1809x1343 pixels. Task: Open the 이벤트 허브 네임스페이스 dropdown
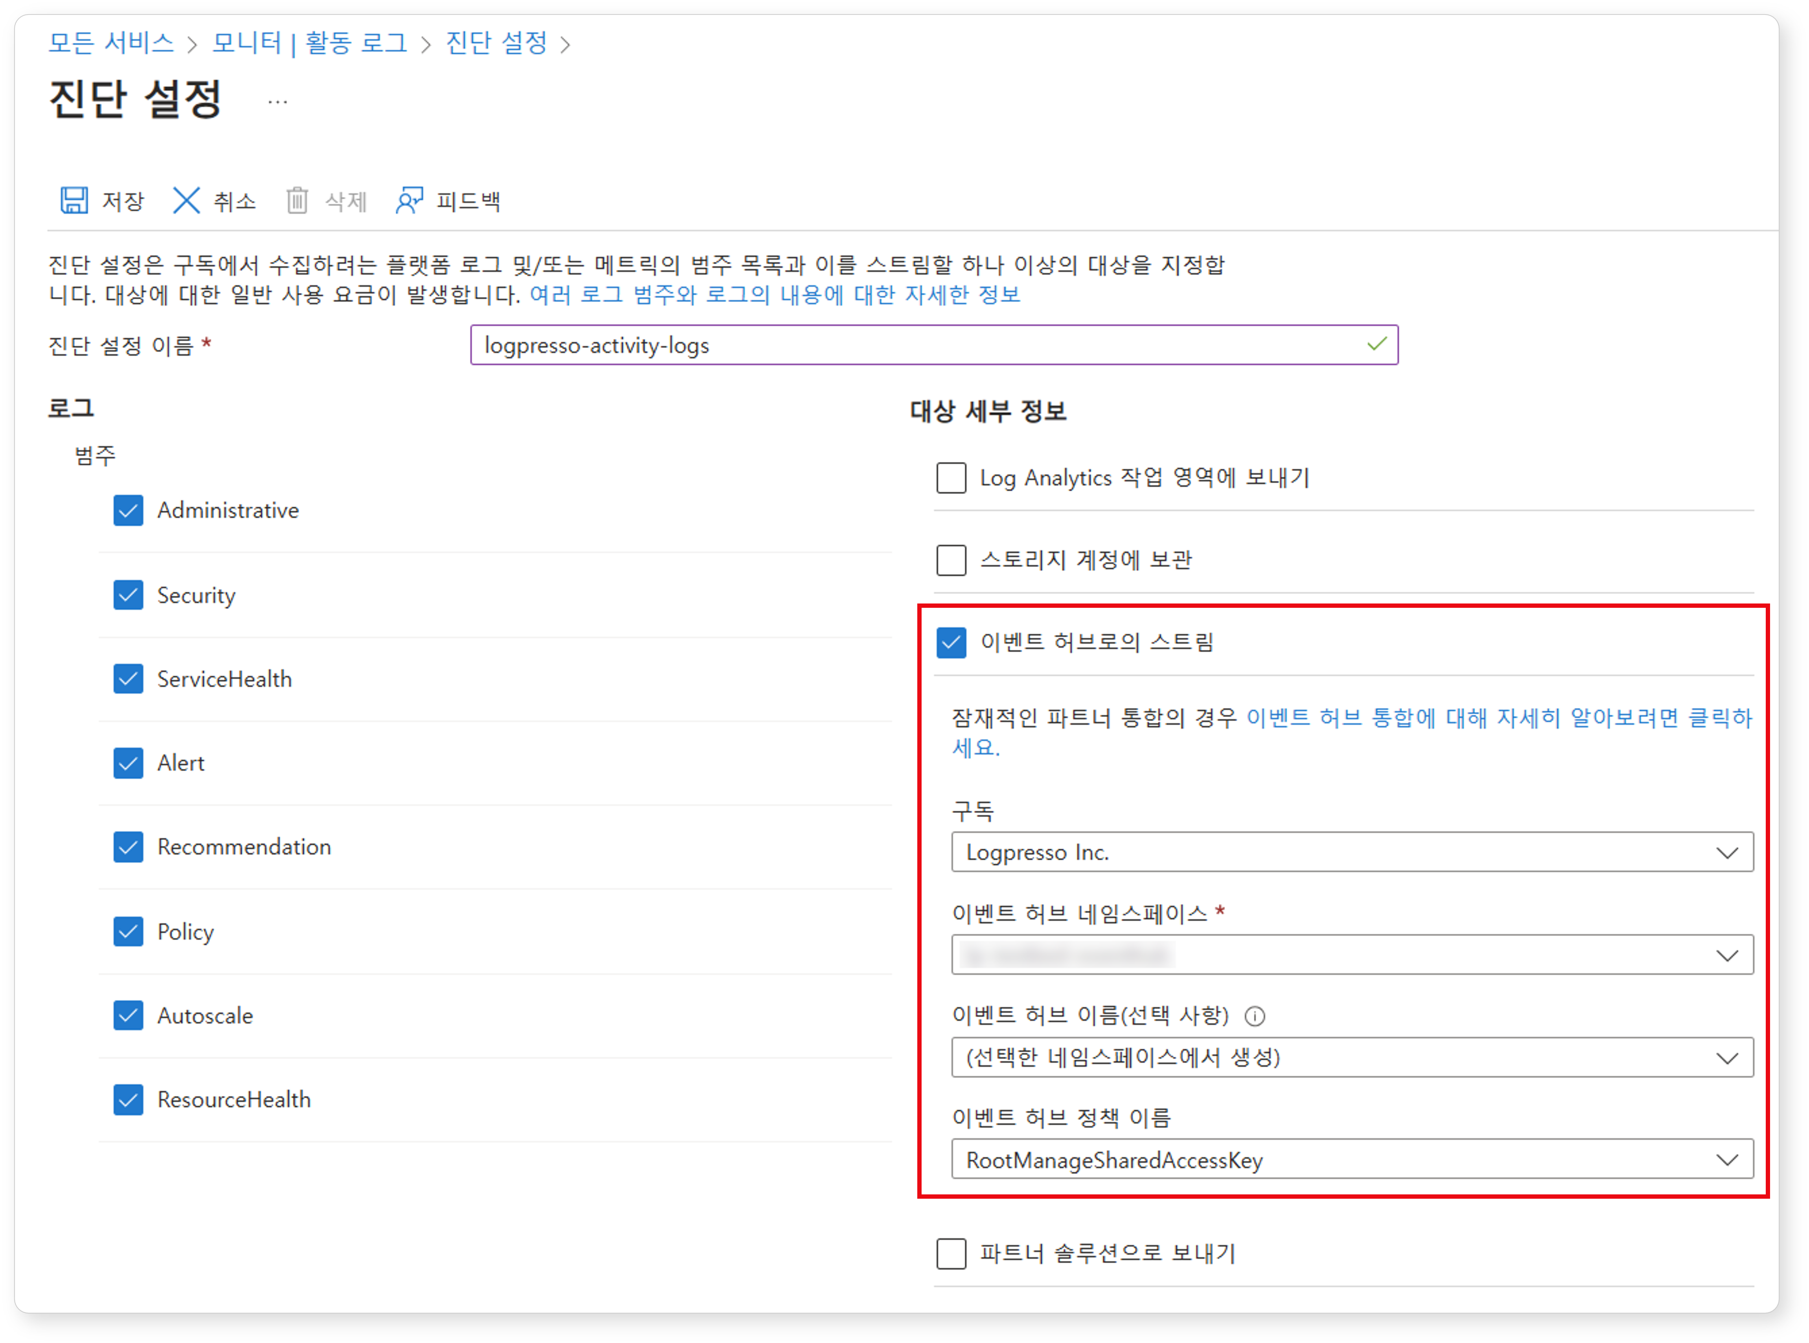click(x=1352, y=955)
